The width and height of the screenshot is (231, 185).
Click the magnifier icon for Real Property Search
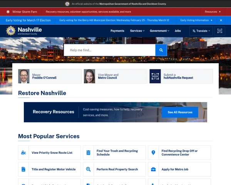click(x=89, y=169)
